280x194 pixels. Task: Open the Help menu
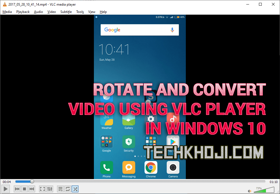click(103, 12)
